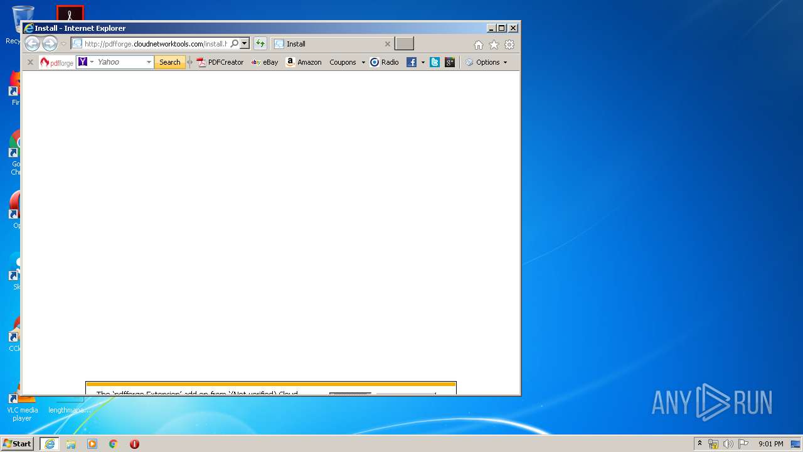The height and width of the screenshot is (452, 803).
Task: Maximize the Internet Explorer window
Action: (x=502, y=28)
